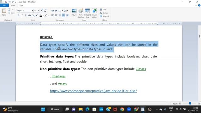This screenshot has width=201, height=113.
Task: Open the weather widget showing 25°C
Action: pos(10,110)
